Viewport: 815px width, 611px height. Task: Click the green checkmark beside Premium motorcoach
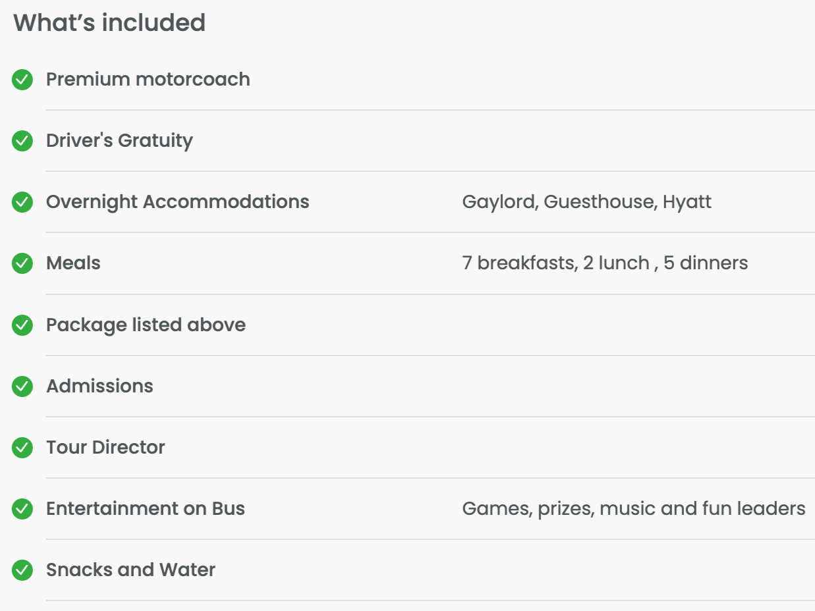coord(22,80)
